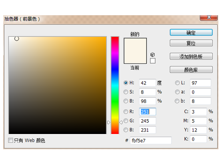The image size is (224, 168).
Task: Click the S field showing 8
Action: coord(148,92)
